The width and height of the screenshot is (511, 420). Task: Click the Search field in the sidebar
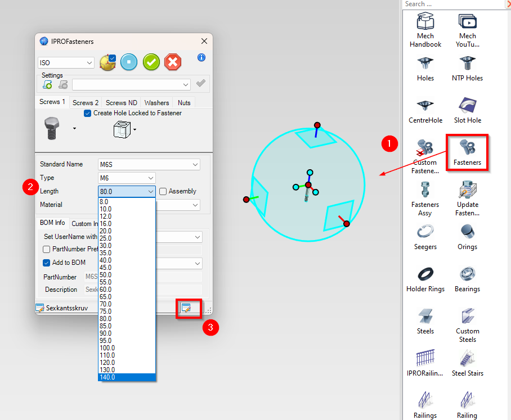pos(453,4)
